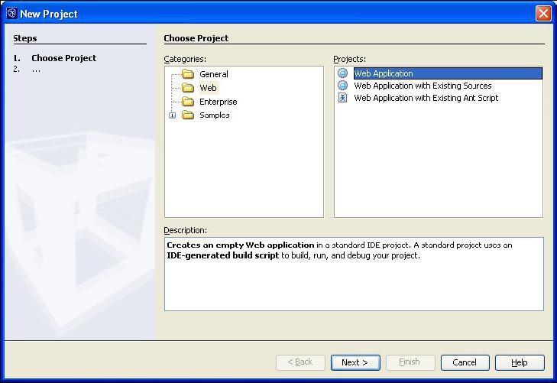The width and height of the screenshot is (557, 383).
Task: Click the globe icon beside Web Application
Action: tap(342, 73)
